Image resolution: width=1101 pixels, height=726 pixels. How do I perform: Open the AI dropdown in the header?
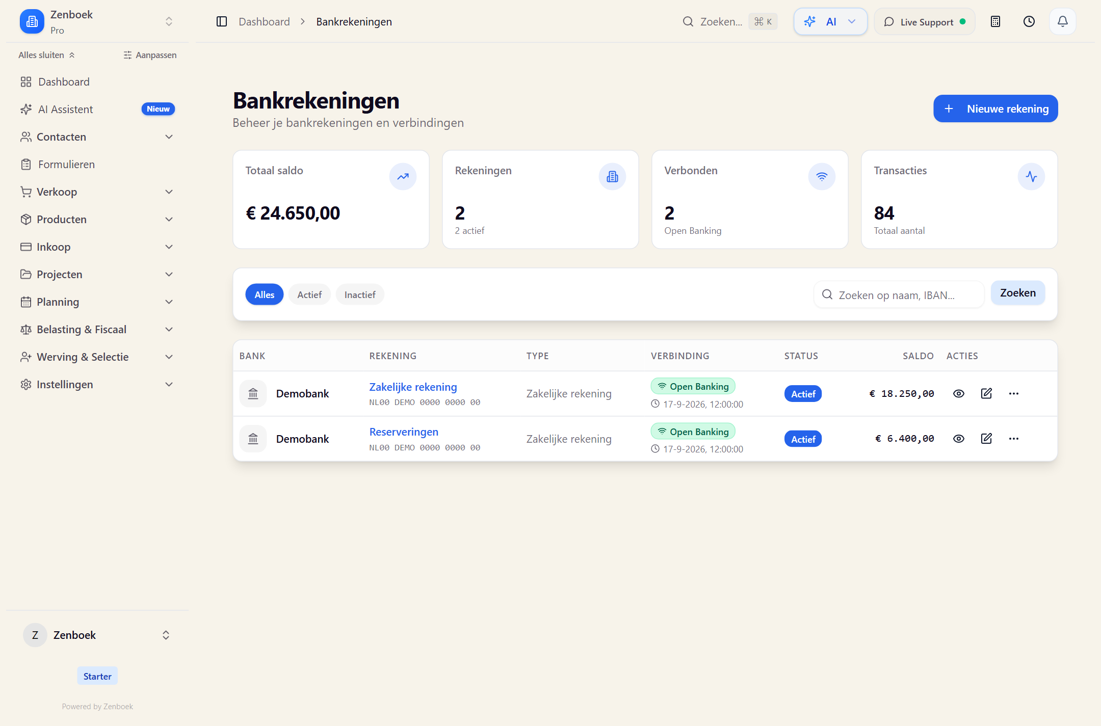830,21
